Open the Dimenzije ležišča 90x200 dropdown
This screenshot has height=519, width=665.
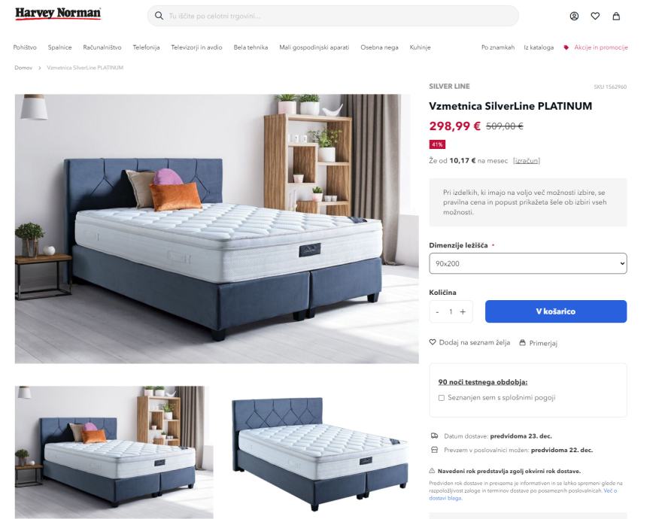[527, 263]
